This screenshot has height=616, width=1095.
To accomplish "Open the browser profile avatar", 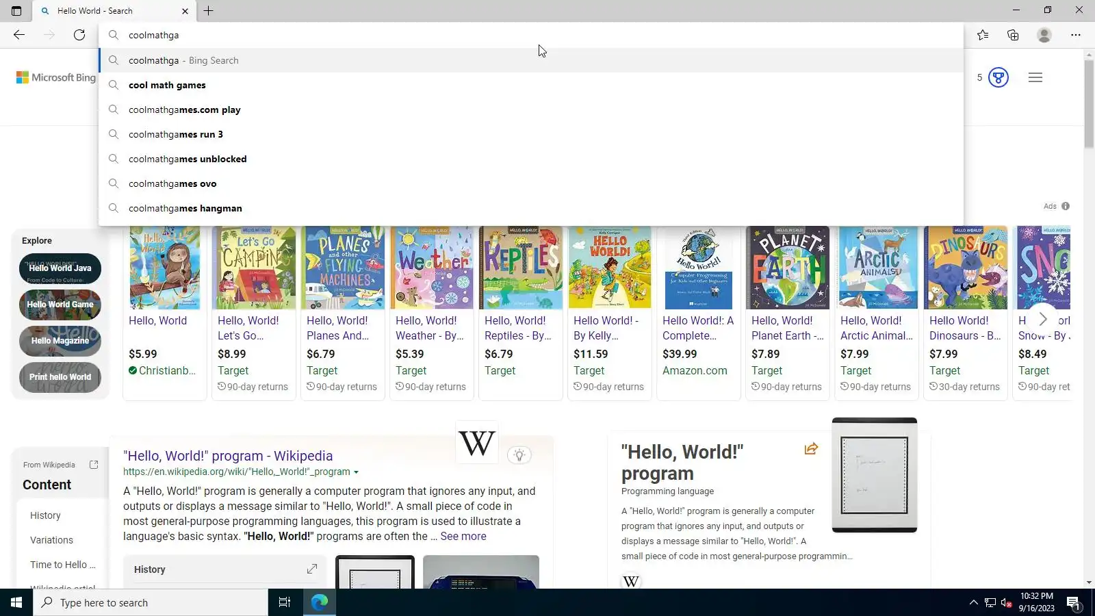I will (x=1044, y=35).
